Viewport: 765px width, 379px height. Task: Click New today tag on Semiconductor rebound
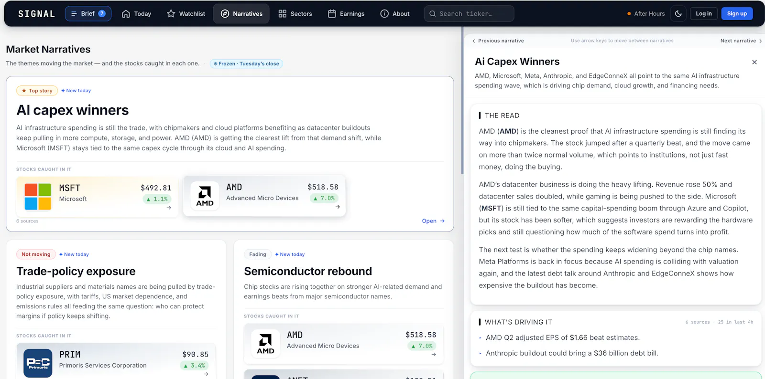click(x=290, y=254)
